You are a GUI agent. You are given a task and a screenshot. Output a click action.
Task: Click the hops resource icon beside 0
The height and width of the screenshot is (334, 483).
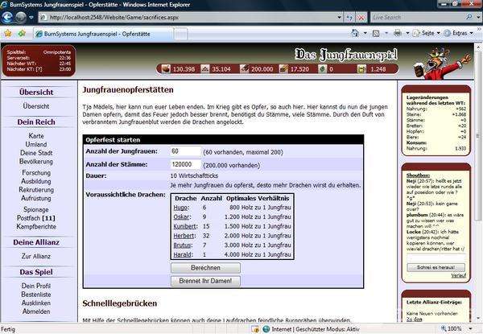pos(322,68)
